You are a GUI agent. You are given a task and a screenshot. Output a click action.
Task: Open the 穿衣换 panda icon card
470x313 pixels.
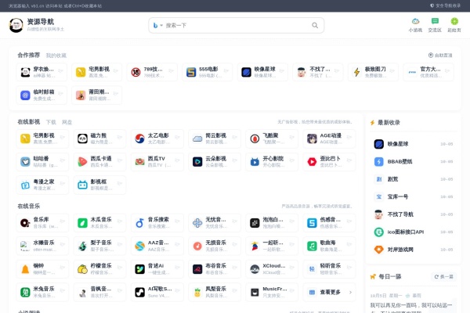tap(42, 72)
